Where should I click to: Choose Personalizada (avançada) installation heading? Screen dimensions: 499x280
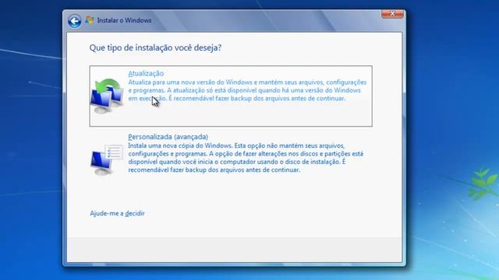(168, 137)
